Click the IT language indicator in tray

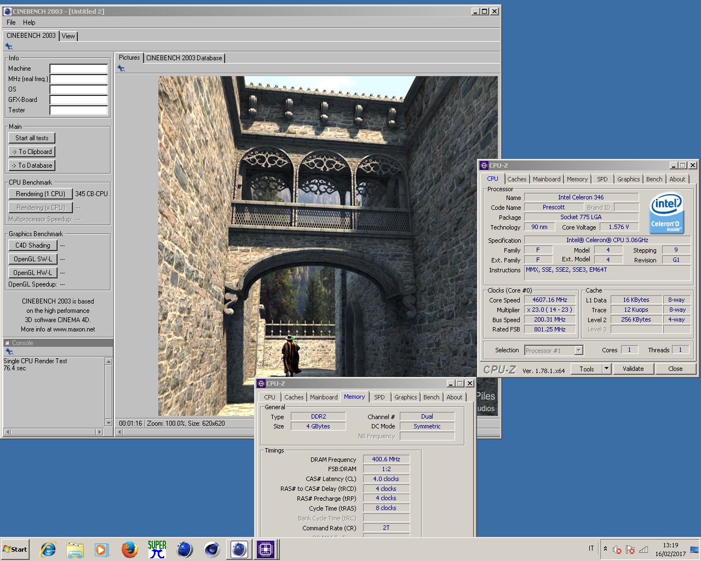(x=591, y=548)
